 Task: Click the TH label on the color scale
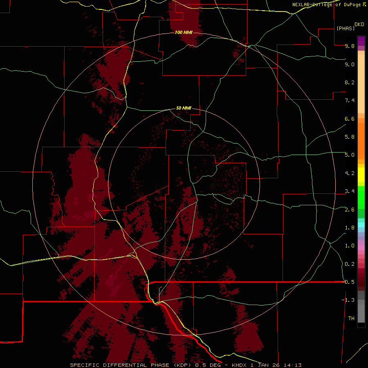click(x=351, y=319)
